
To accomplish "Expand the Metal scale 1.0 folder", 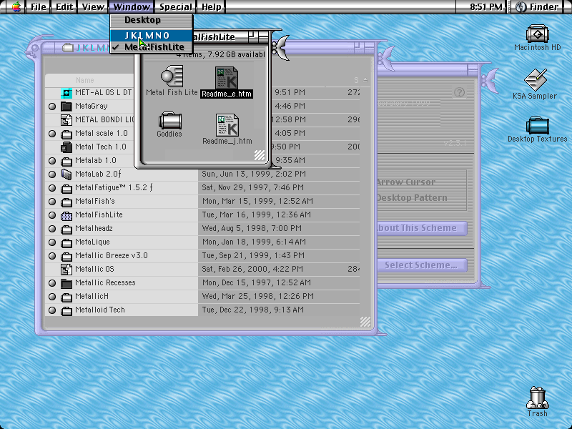I will point(52,134).
